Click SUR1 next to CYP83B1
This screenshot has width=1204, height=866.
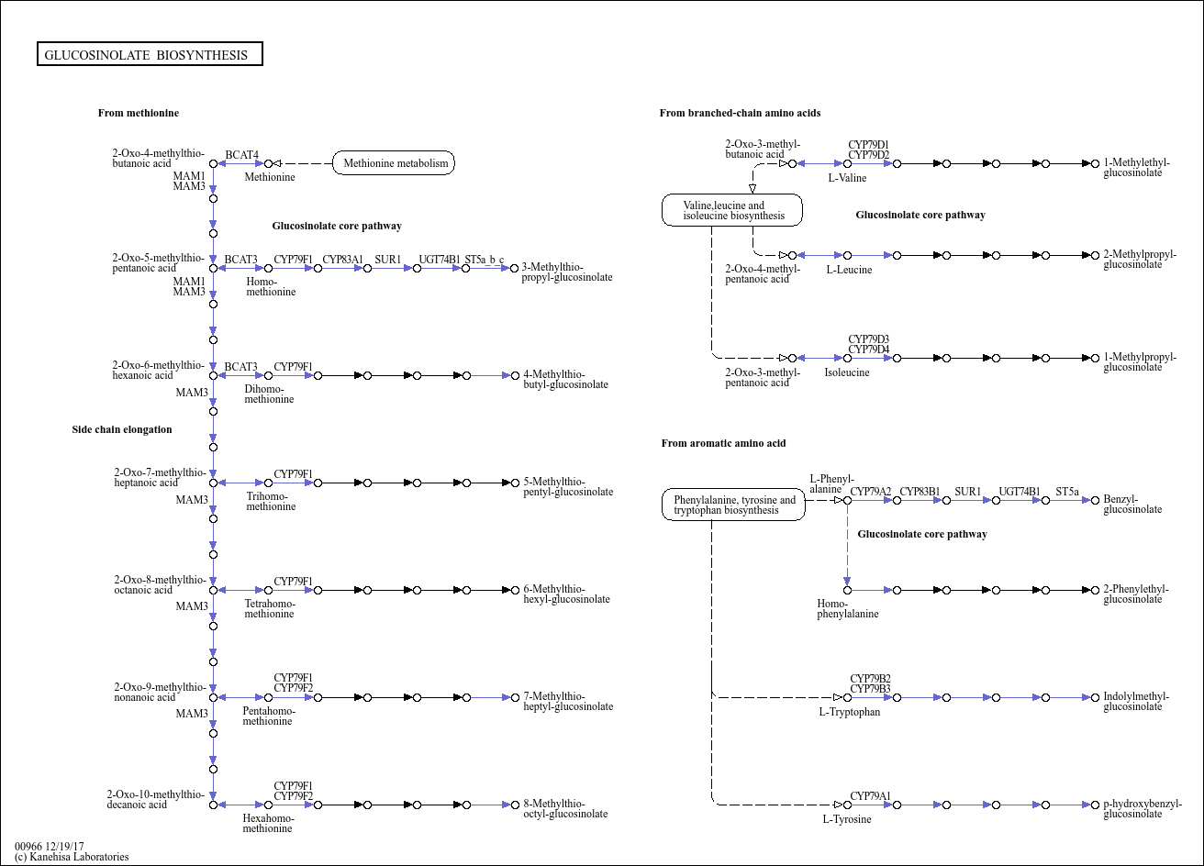[967, 492]
